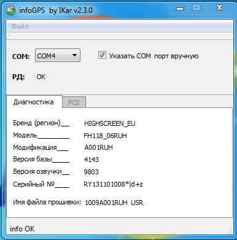The image size is (237, 240).
Task: Maximize the infoGPS window
Action: pos(196,8)
